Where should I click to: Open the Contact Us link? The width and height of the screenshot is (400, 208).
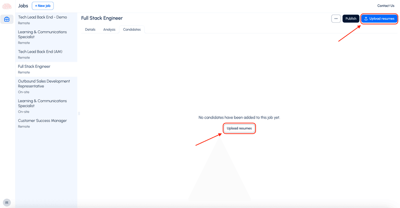coord(386,6)
